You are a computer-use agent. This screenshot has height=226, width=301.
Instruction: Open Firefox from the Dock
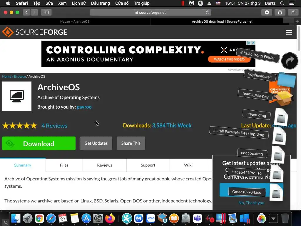(110, 219)
